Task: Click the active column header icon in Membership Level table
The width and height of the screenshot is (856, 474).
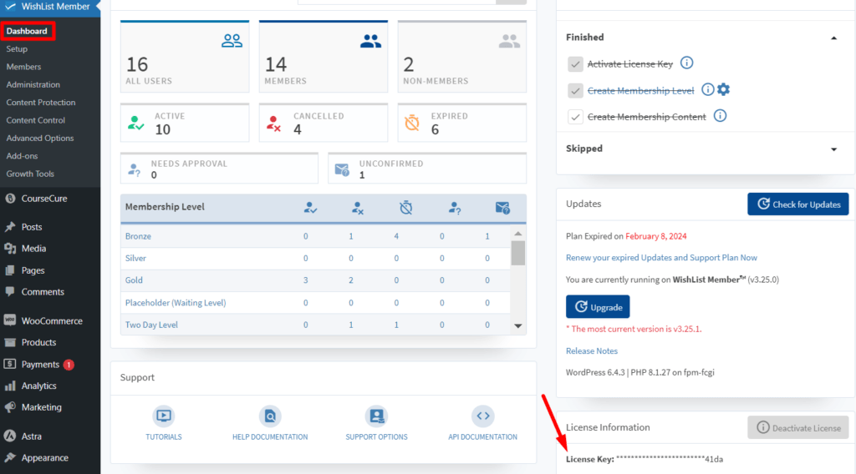Action: pyautogui.click(x=311, y=208)
